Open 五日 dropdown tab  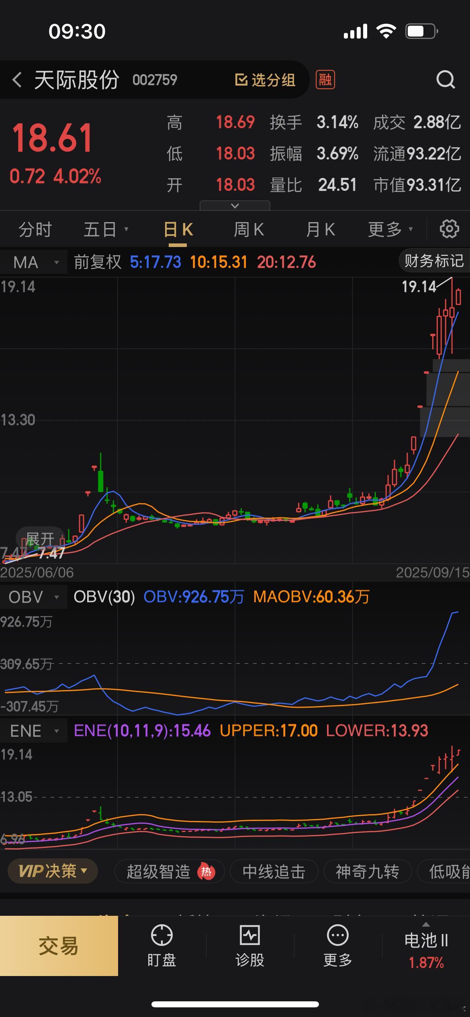106,229
